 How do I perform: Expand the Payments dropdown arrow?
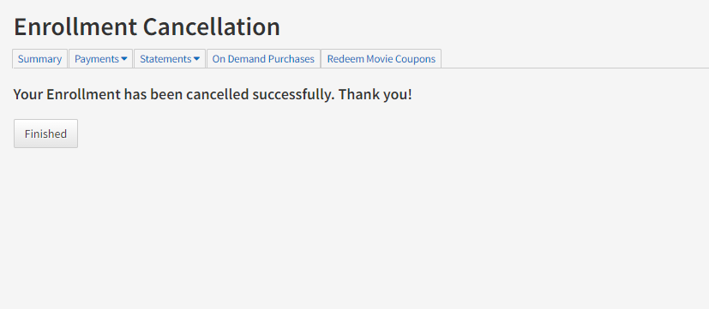(x=124, y=59)
